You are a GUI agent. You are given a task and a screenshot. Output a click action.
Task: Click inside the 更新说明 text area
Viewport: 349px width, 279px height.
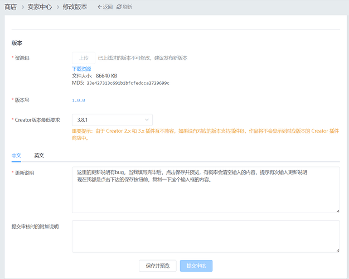click(206, 190)
